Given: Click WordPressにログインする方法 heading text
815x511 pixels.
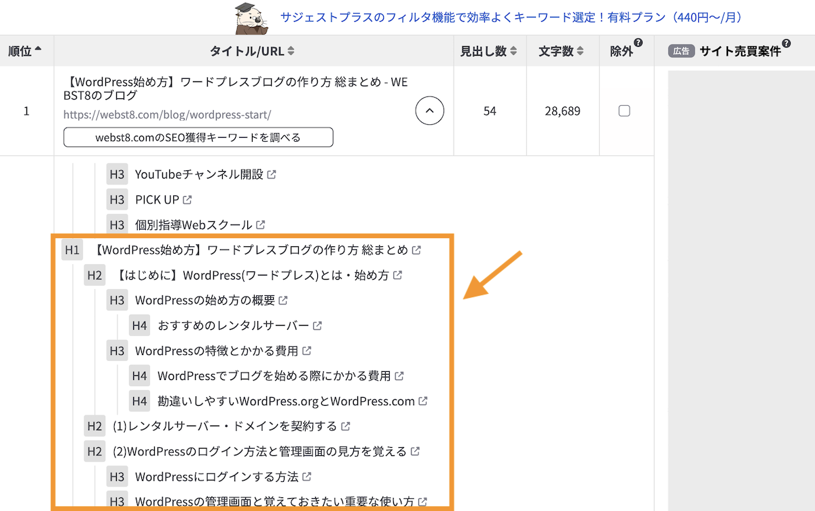Looking at the screenshot, I should tap(217, 476).
